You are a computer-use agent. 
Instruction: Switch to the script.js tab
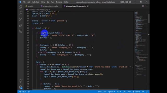click(x=30, y=6)
